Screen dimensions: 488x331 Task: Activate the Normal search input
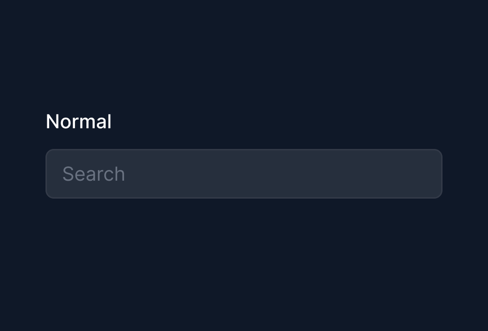tap(244, 174)
